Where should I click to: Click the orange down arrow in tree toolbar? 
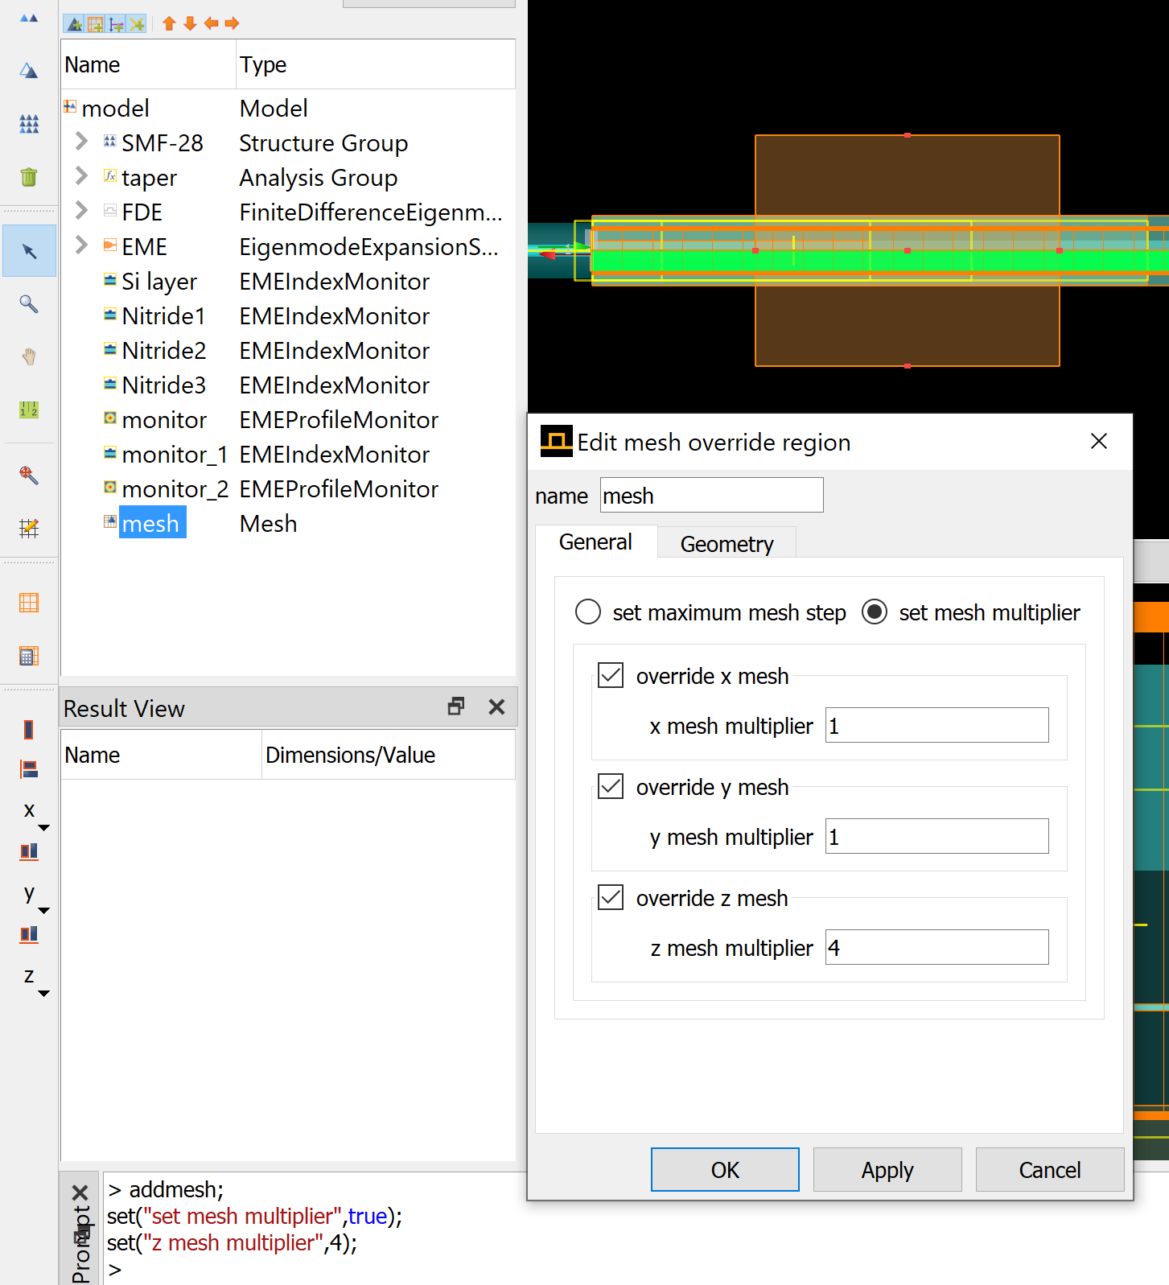pyautogui.click(x=190, y=23)
